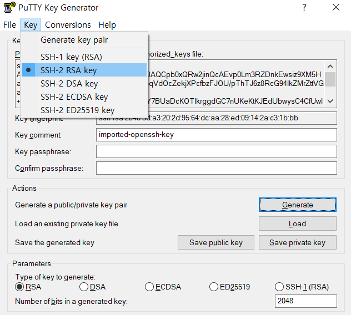Click the Load button

[x=298, y=223]
